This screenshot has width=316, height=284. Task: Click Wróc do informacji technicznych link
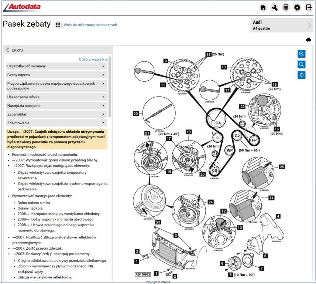click(x=90, y=25)
